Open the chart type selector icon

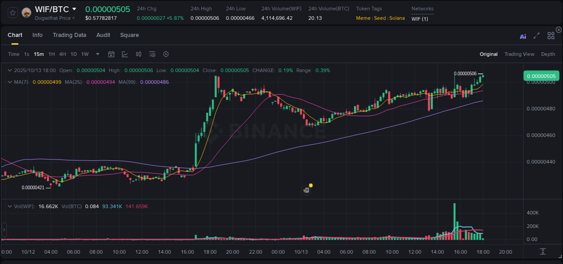[125, 54]
